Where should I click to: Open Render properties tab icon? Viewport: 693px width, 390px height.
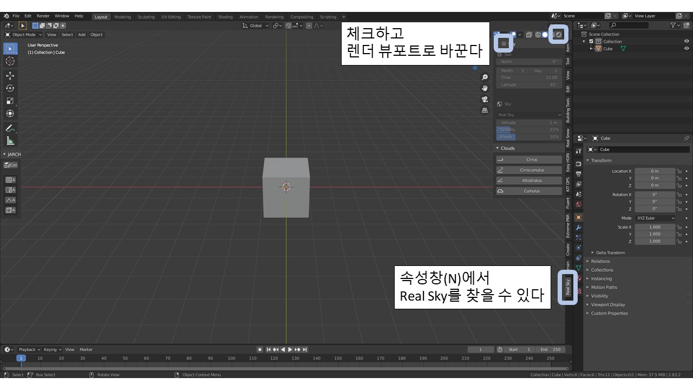point(578,164)
